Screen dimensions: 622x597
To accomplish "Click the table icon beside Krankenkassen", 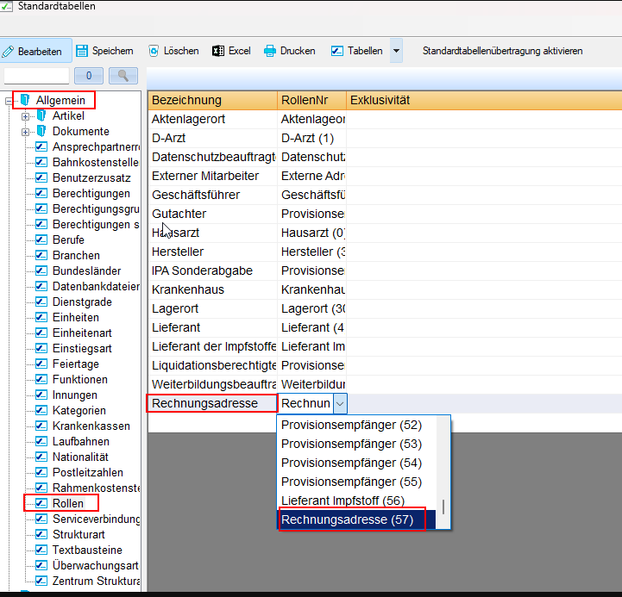I will click(x=41, y=426).
